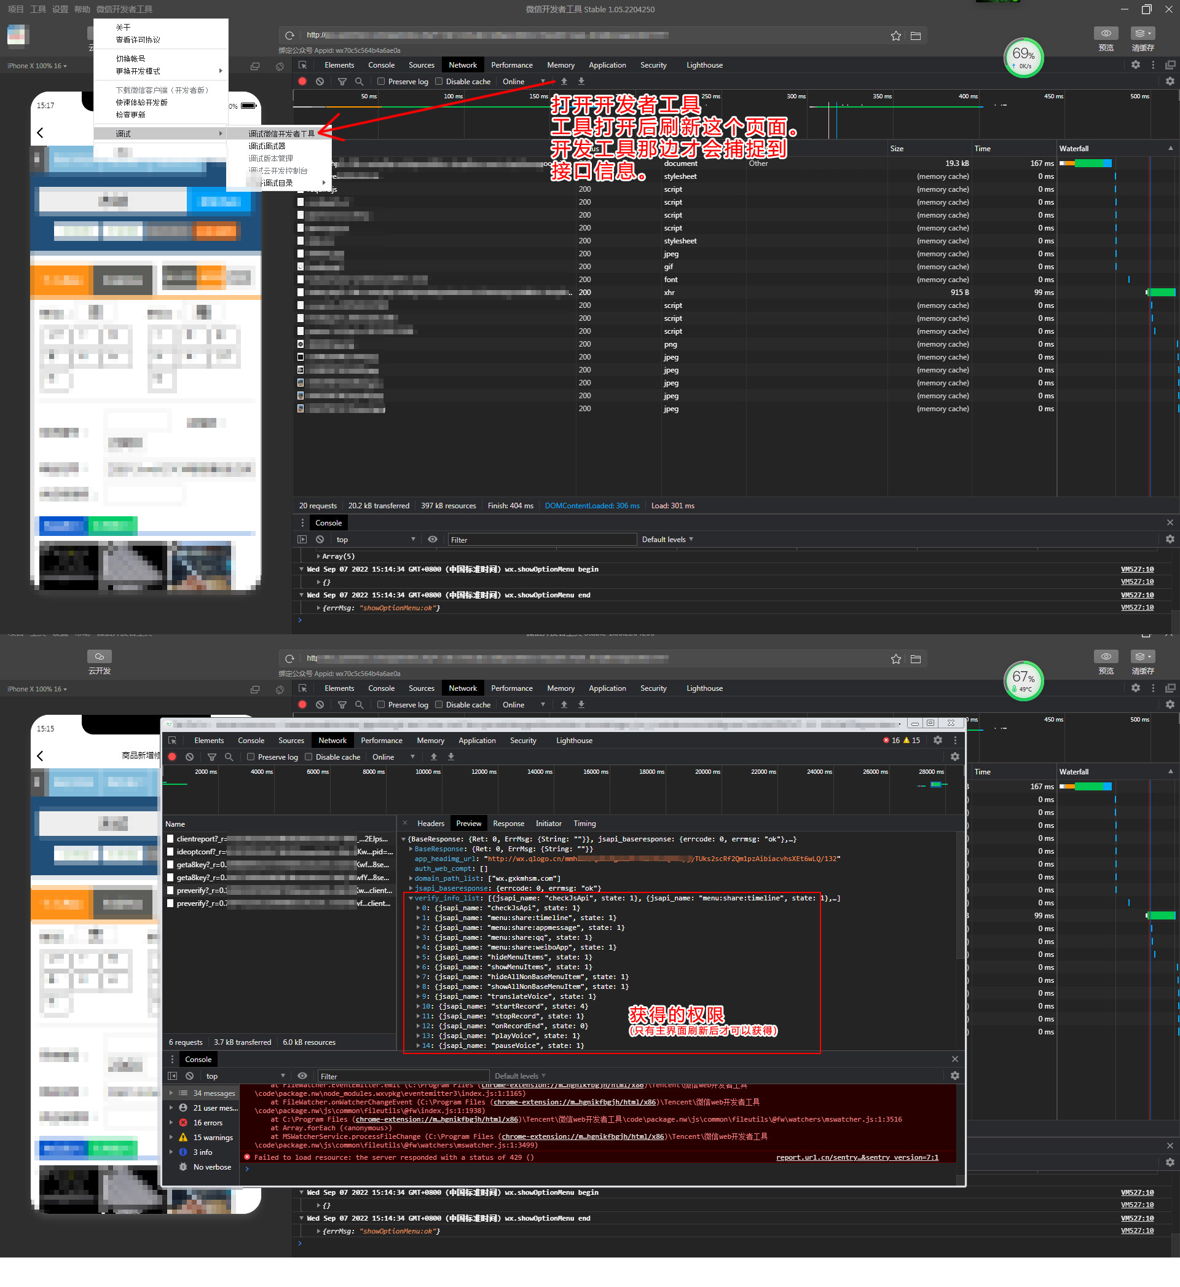The height and width of the screenshot is (1287, 1180).
Task: Click the red record network log button
Action: 302,82
